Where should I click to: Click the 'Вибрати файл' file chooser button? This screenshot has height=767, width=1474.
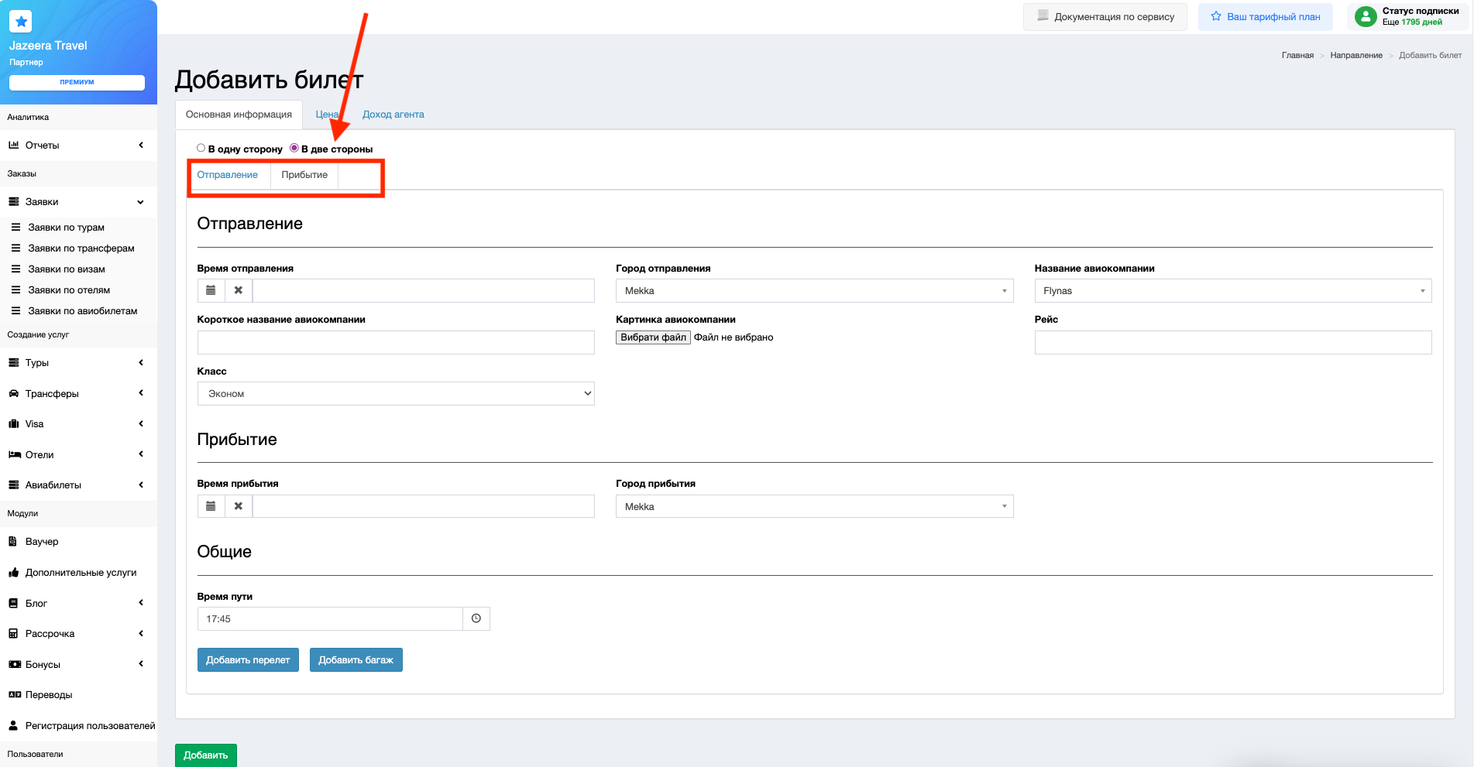point(653,337)
